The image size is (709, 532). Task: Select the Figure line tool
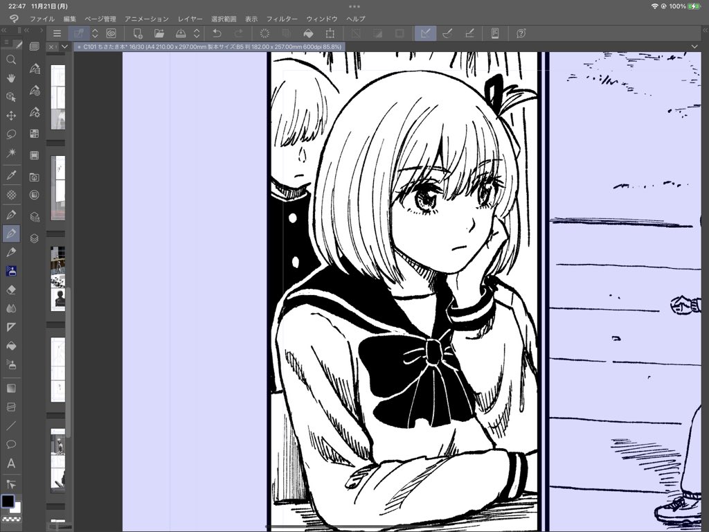(x=11, y=426)
